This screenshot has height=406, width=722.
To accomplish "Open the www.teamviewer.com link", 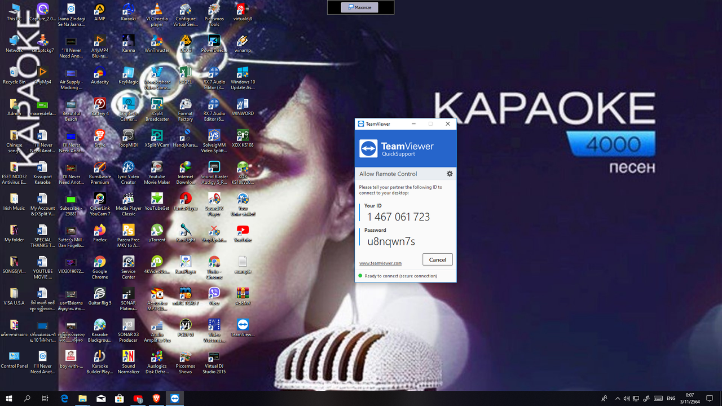I will (x=381, y=263).
